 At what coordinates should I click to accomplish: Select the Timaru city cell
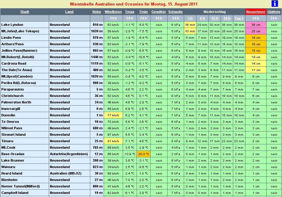tap(25, 141)
